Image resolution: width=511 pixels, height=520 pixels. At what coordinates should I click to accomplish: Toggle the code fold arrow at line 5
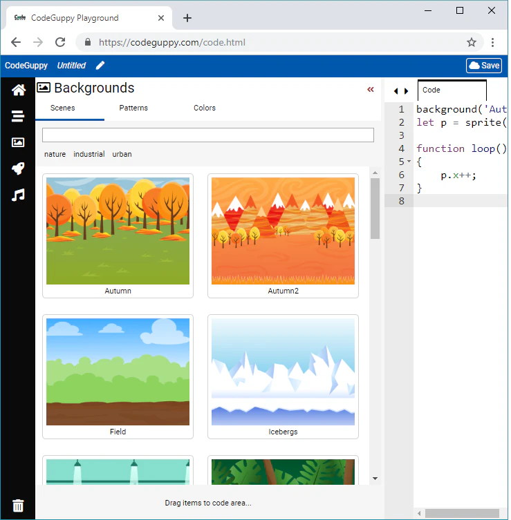click(409, 161)
